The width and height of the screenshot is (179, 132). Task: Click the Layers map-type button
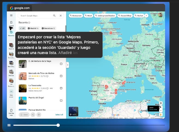pos(73,111)
